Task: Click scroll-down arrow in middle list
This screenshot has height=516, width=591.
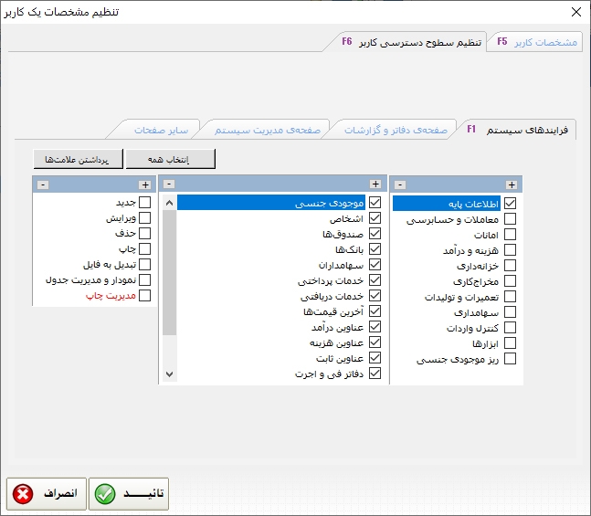Action: click(x=168, y=374)
